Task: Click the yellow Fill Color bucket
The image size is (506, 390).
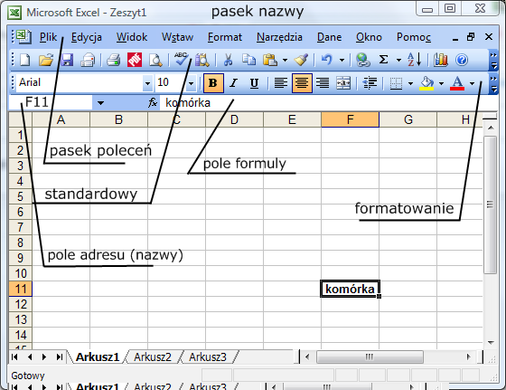Action: 426,83
